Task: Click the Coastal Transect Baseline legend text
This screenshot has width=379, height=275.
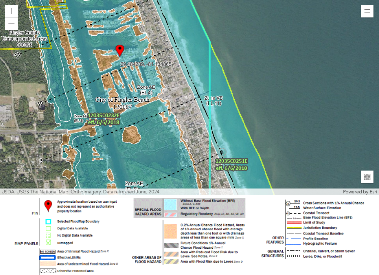Action: (323, 233)
